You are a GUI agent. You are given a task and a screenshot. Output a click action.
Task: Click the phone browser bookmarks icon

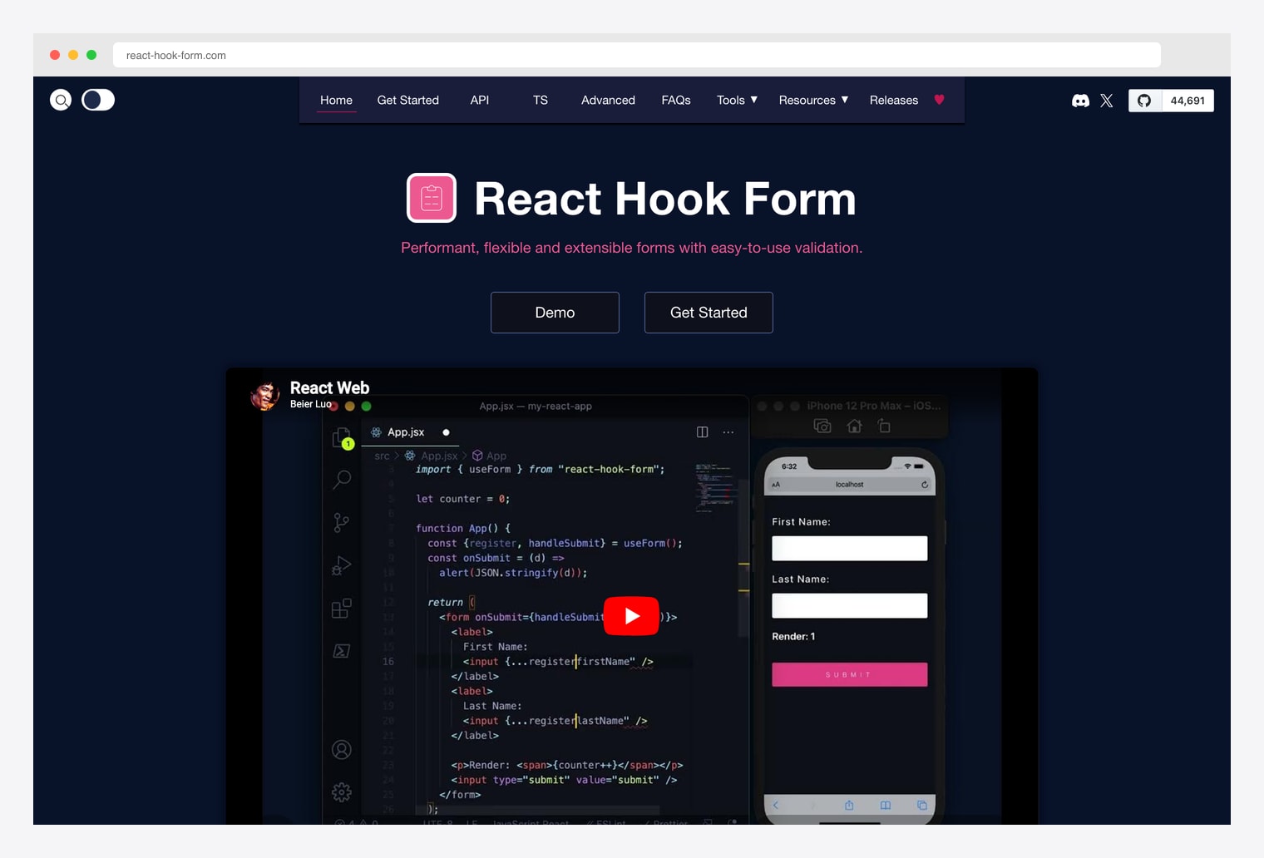pos(886,806)
